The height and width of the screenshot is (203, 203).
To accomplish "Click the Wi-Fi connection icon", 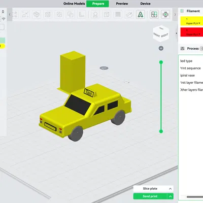I will pos(4,19).
